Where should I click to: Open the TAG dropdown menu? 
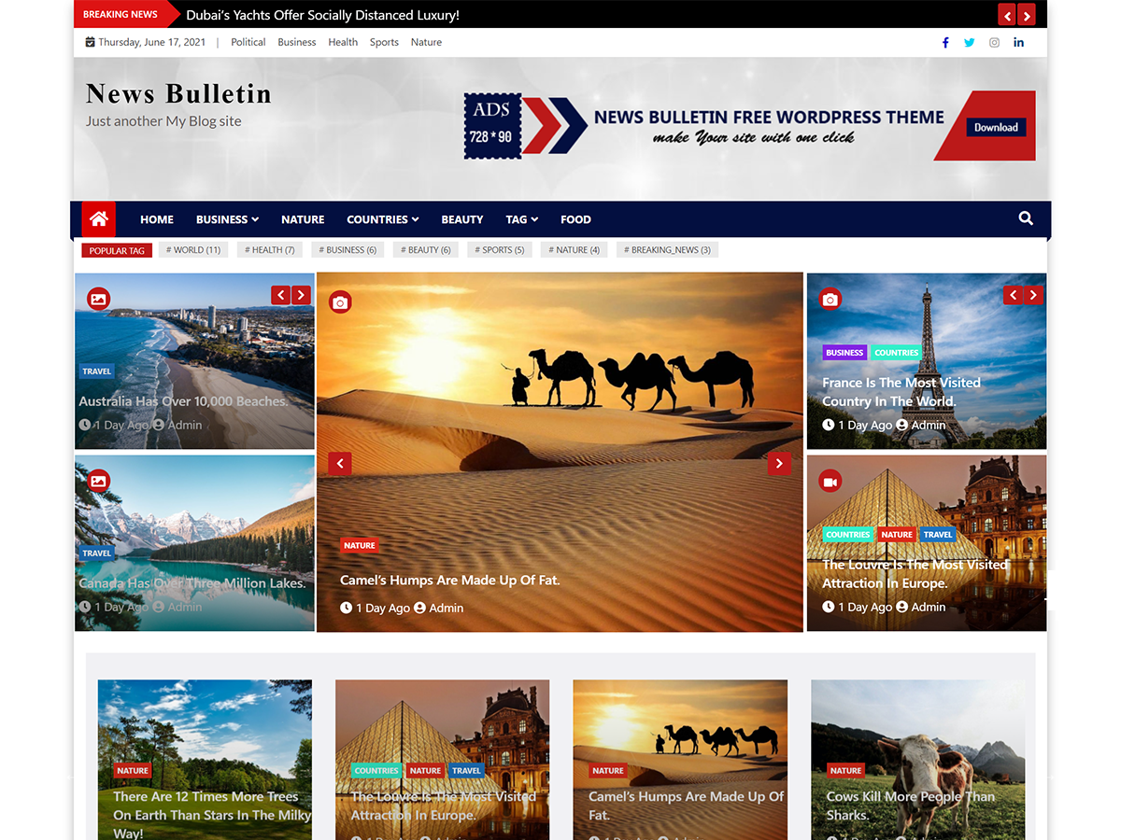coord(521,218)
